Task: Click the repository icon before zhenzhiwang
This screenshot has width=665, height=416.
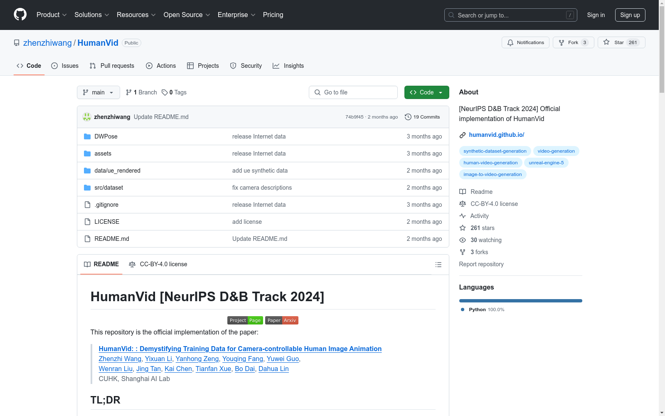Action: click(17, 43)
